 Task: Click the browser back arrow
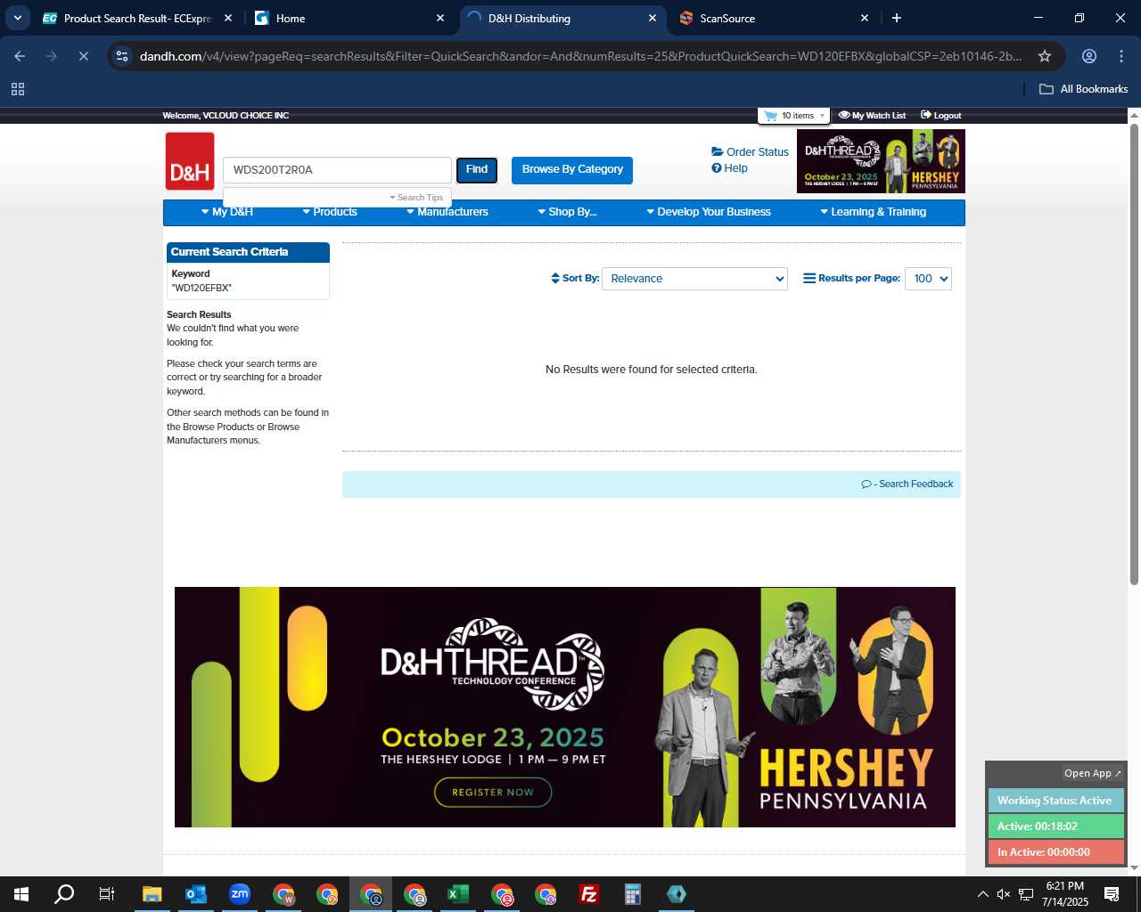20,56
